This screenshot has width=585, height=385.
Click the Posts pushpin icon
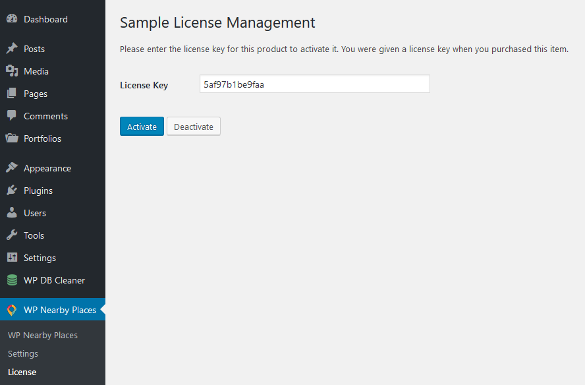click(12, 48)
